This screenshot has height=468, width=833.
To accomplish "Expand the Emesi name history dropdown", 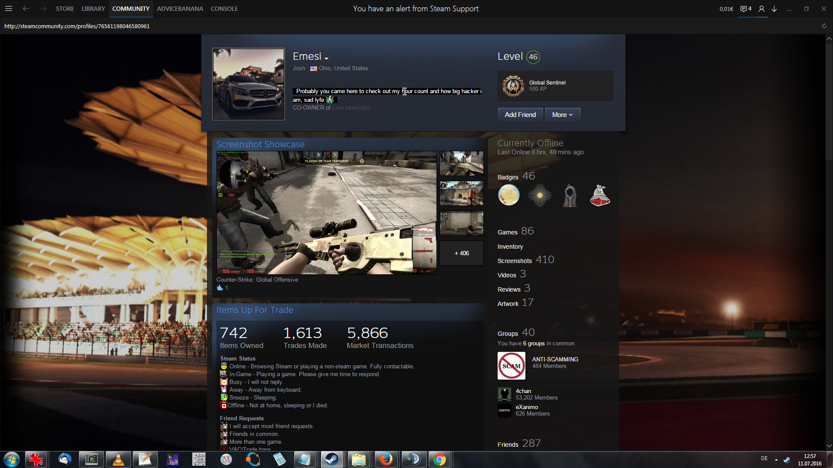I will (x=326, y=58).
